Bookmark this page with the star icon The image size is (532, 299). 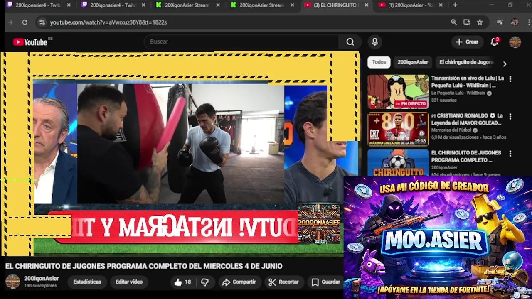[480, 22]
